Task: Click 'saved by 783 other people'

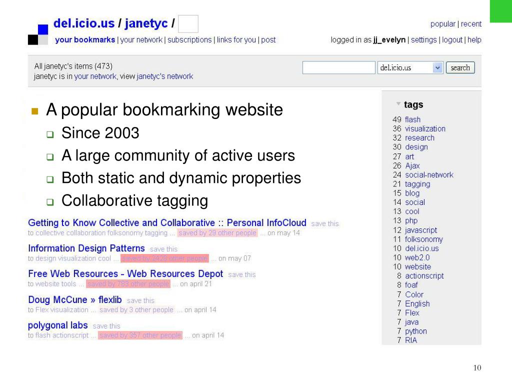Action: point(128,284)
